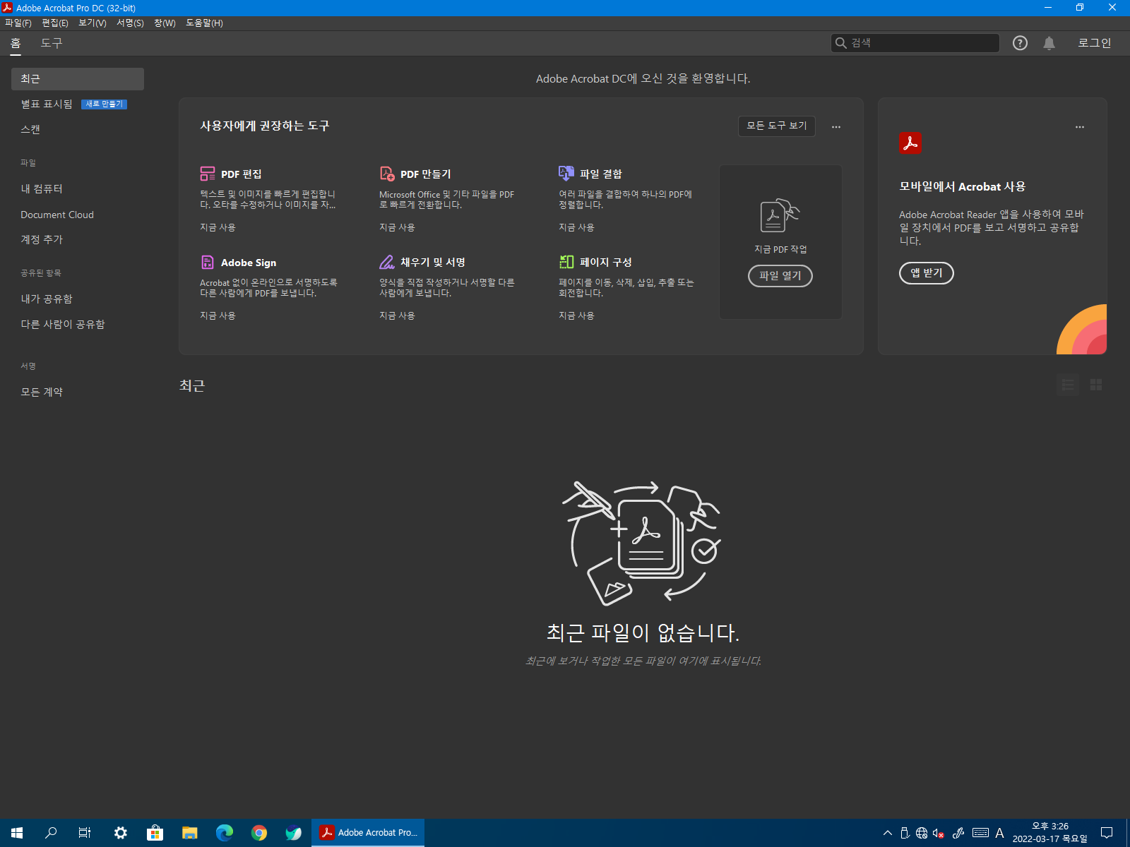Open the help question mark icon
The width and height of the screenshot is (1130, 847).
tap(1020, 43)
